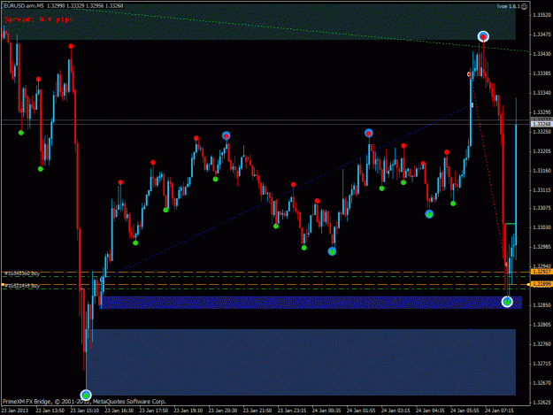The width and height of the screenshot is (553, 415).
Task: Click the upper buy order label on the left
Action: (22, 273)
